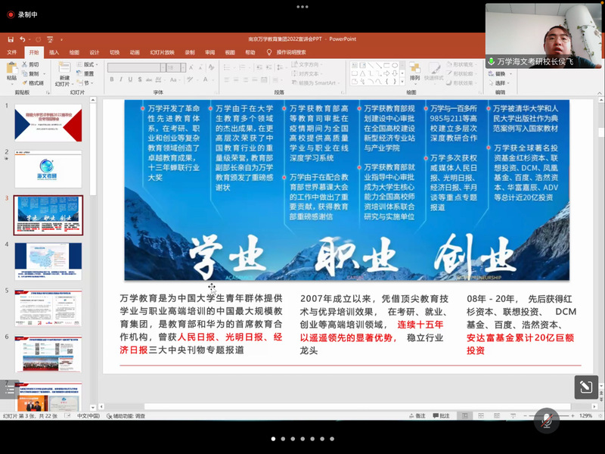Click the bullets list icon
The height and width of the screenshot is (454, 605).
[x=226, y=67]
